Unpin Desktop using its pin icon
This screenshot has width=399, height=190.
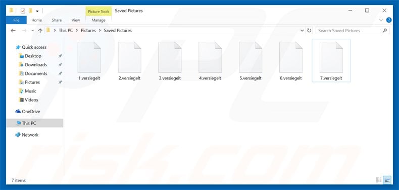pos(60,56)
